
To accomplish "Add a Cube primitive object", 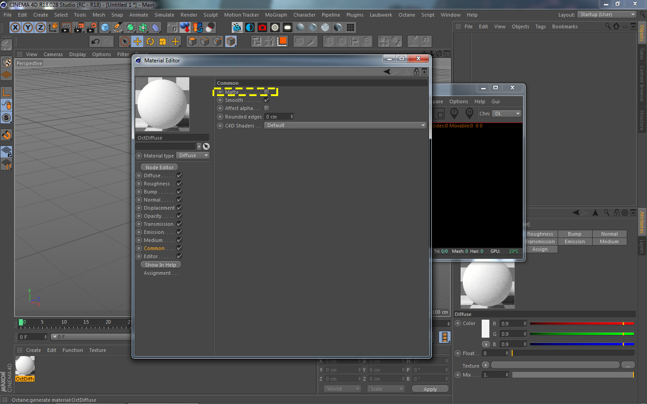I will (x=105, y=27).
